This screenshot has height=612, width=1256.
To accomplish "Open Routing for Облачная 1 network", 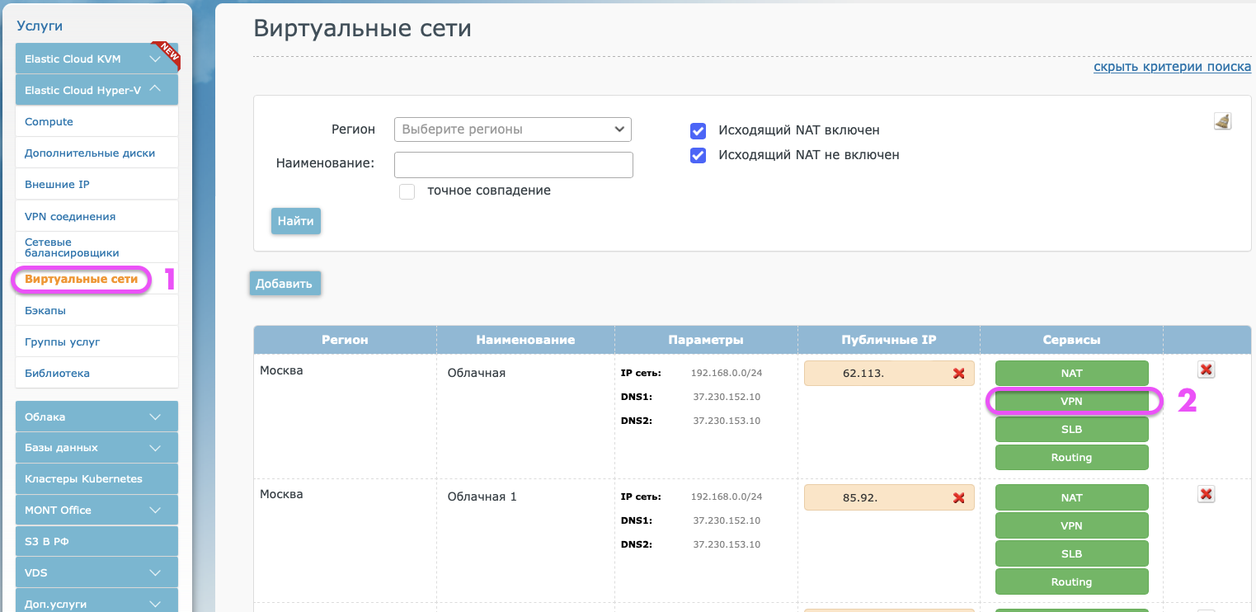I will 1071,582.
